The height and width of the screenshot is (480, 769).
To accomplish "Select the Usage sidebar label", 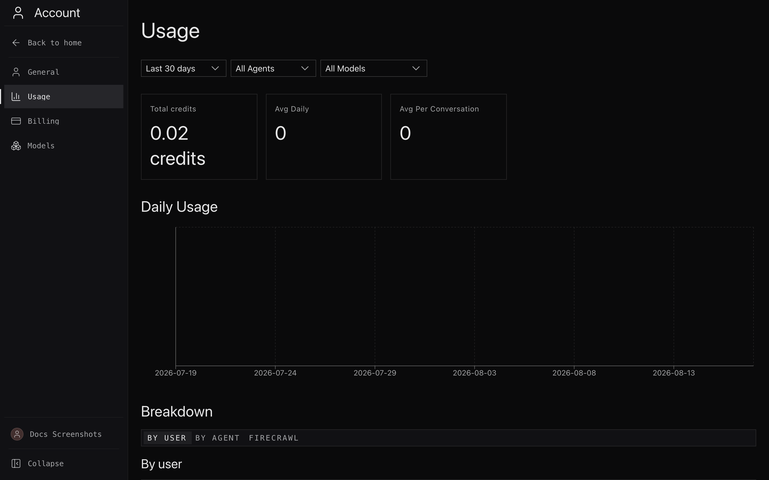I will 39,97.
